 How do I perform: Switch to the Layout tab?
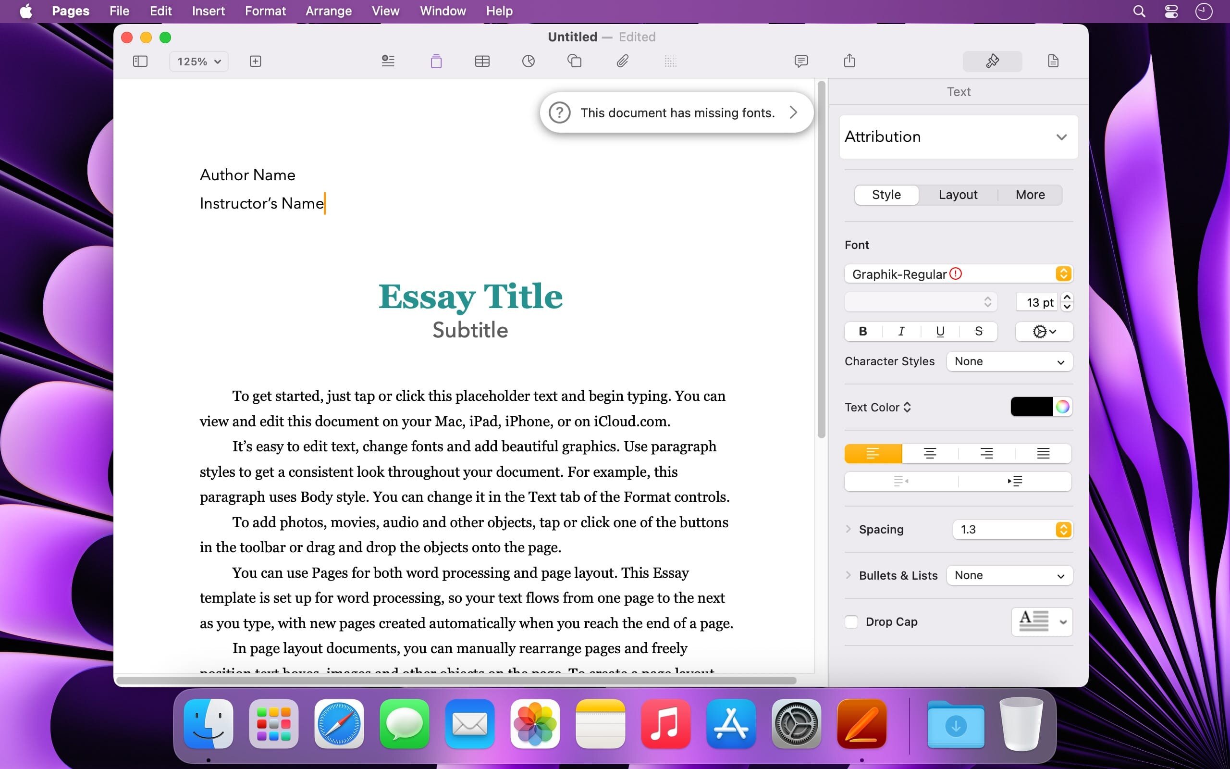pos(958,195)
